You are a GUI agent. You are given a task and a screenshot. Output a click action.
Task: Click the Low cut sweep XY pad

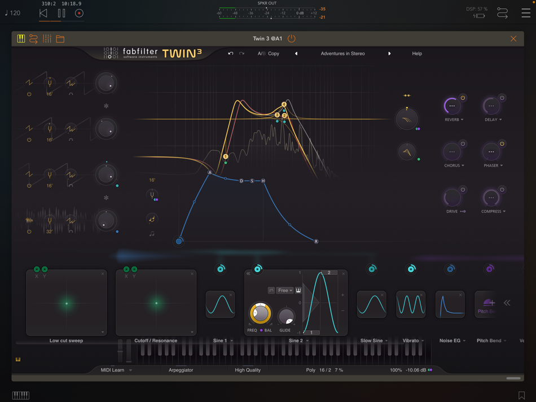[66, 303]
